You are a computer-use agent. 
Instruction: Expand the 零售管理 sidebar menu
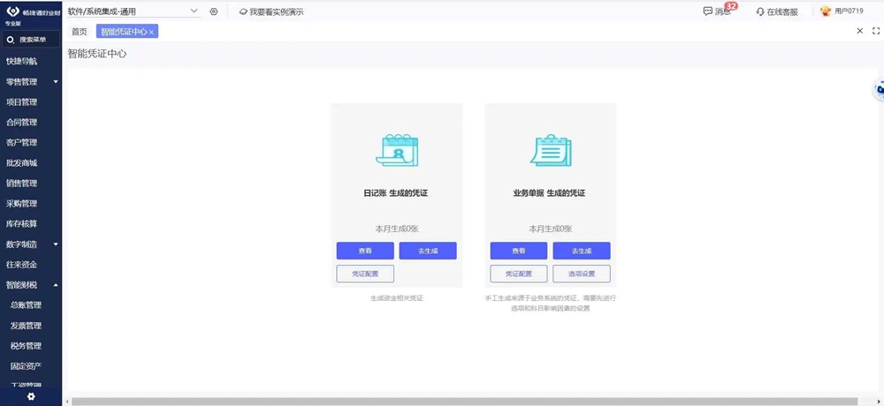[x=56, y=82]
